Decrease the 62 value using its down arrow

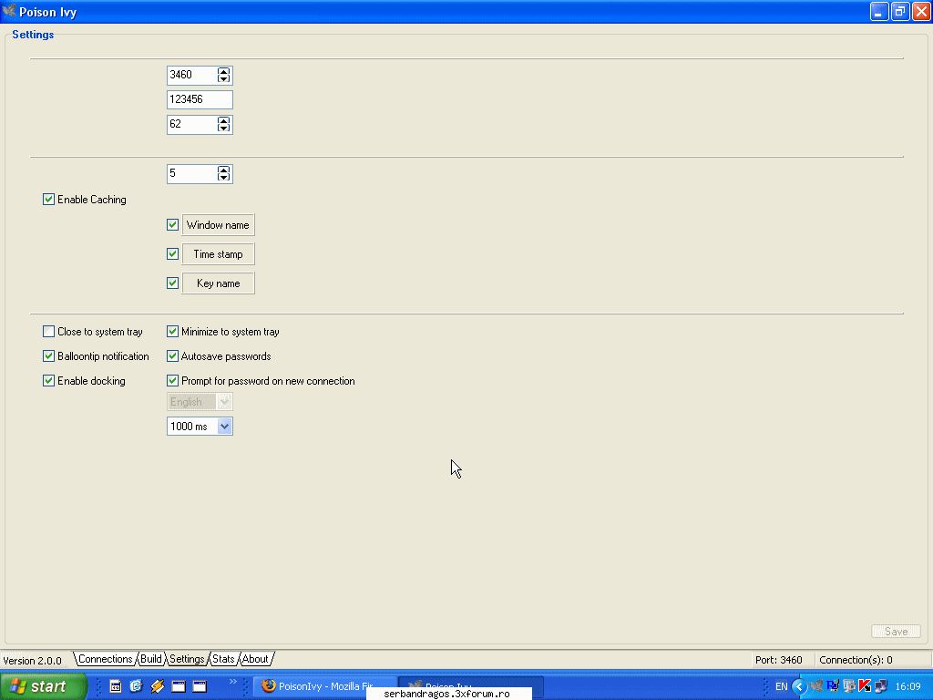point(224,128)
